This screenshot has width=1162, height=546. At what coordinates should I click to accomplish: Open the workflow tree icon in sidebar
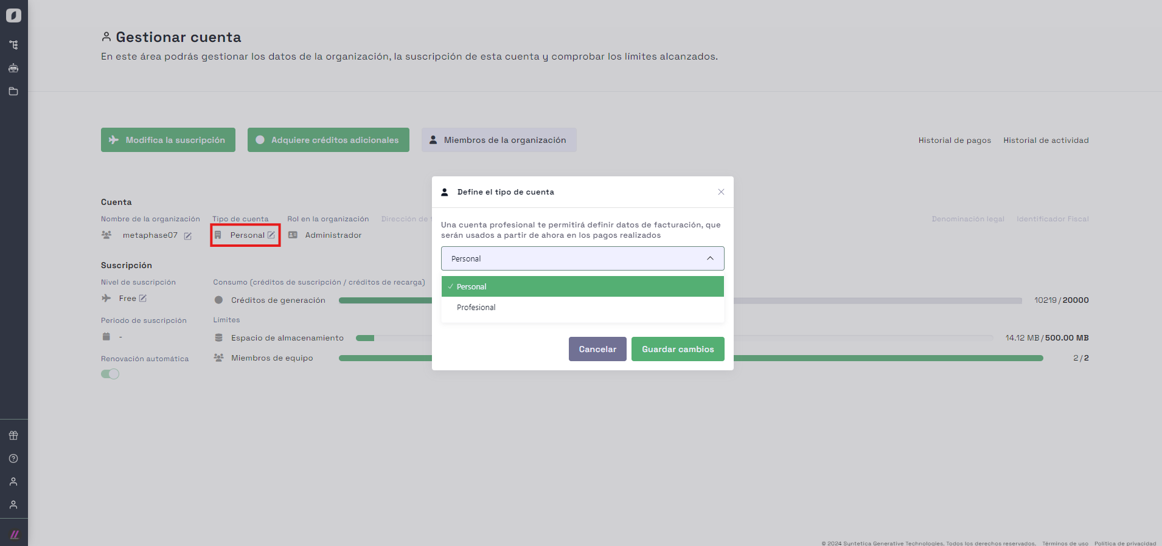coord(13,45)
